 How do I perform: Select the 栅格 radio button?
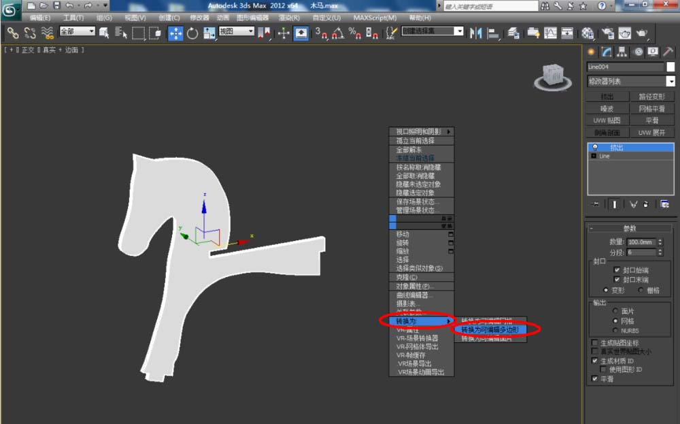pyautogui.click(x=641, y=290)
